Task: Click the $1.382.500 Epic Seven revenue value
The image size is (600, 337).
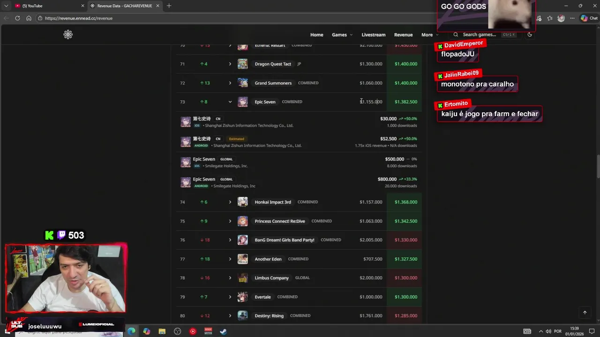Action: pos(405,102)
